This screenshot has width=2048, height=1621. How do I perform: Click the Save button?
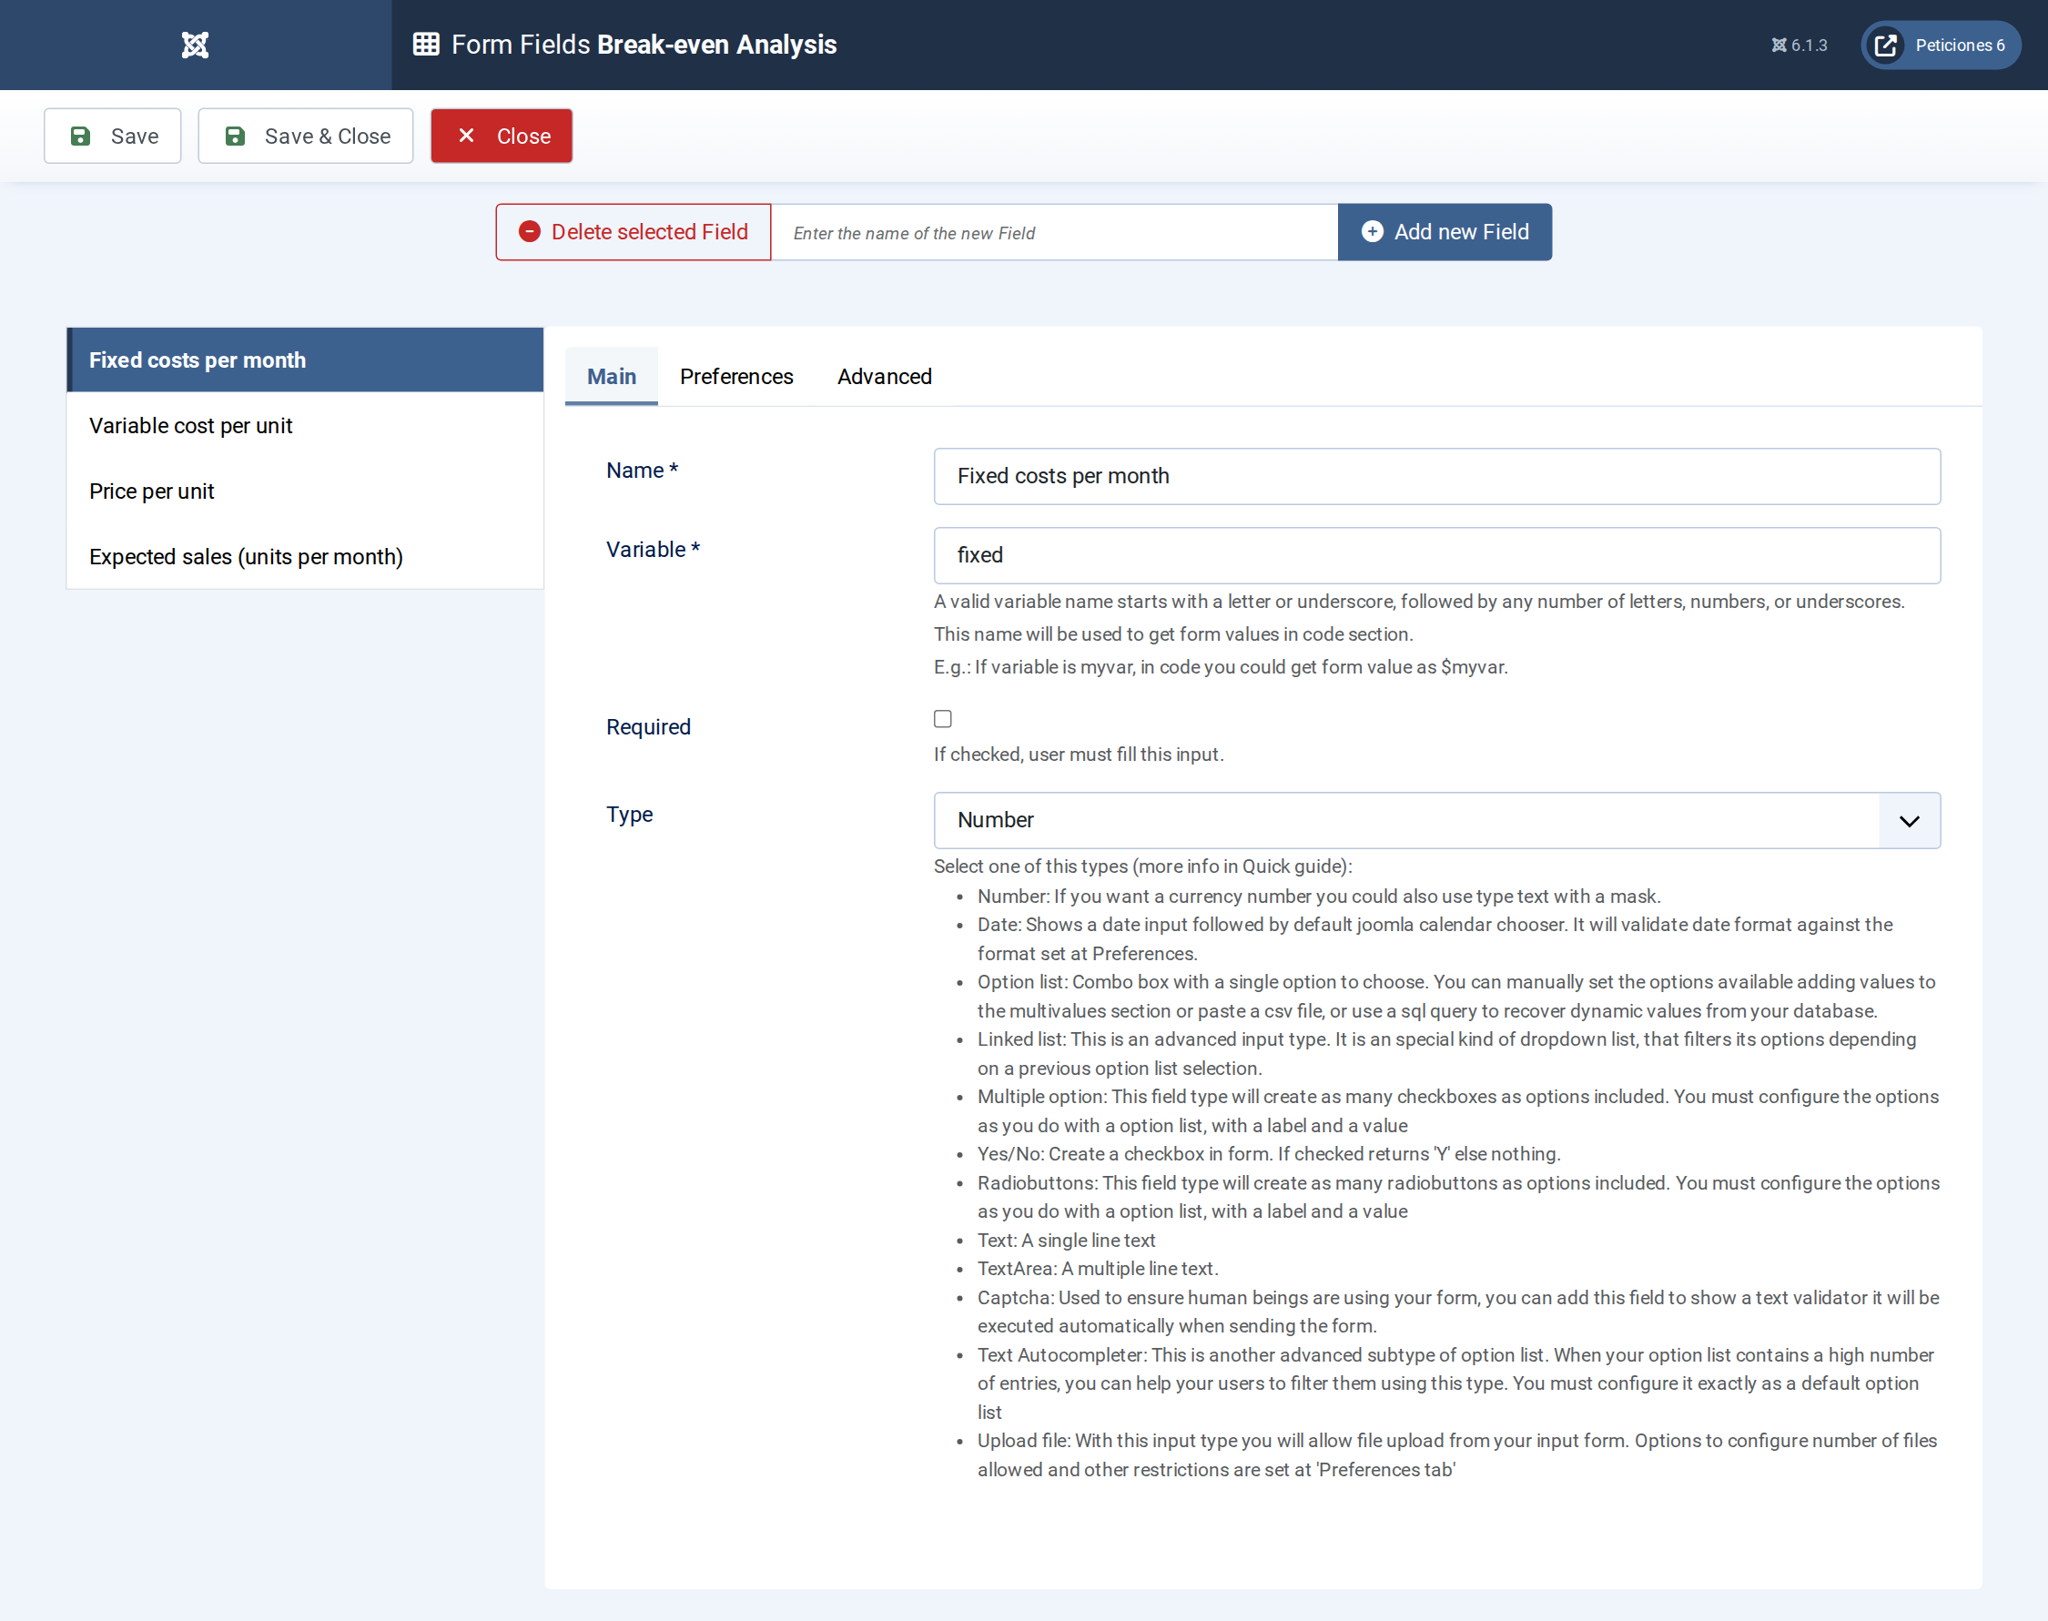pyautogui.click(x=113, y=136)
